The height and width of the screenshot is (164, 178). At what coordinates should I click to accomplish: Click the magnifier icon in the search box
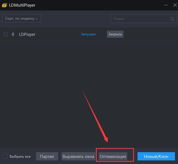172,19
